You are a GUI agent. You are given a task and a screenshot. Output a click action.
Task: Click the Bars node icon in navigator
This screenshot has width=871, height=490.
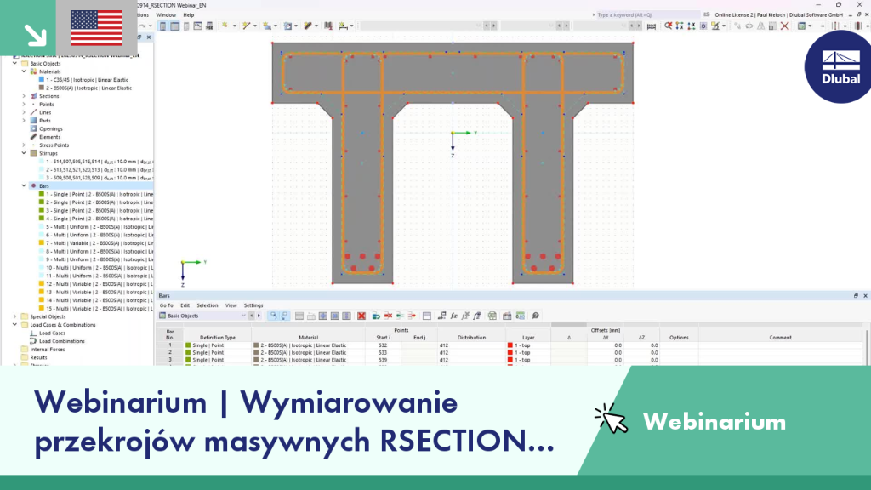pos(34,186)
